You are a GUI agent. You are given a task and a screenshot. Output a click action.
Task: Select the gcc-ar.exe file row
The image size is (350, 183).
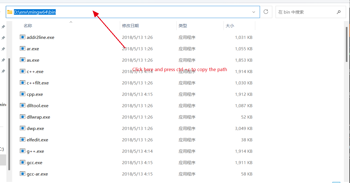tap(37, 174)
